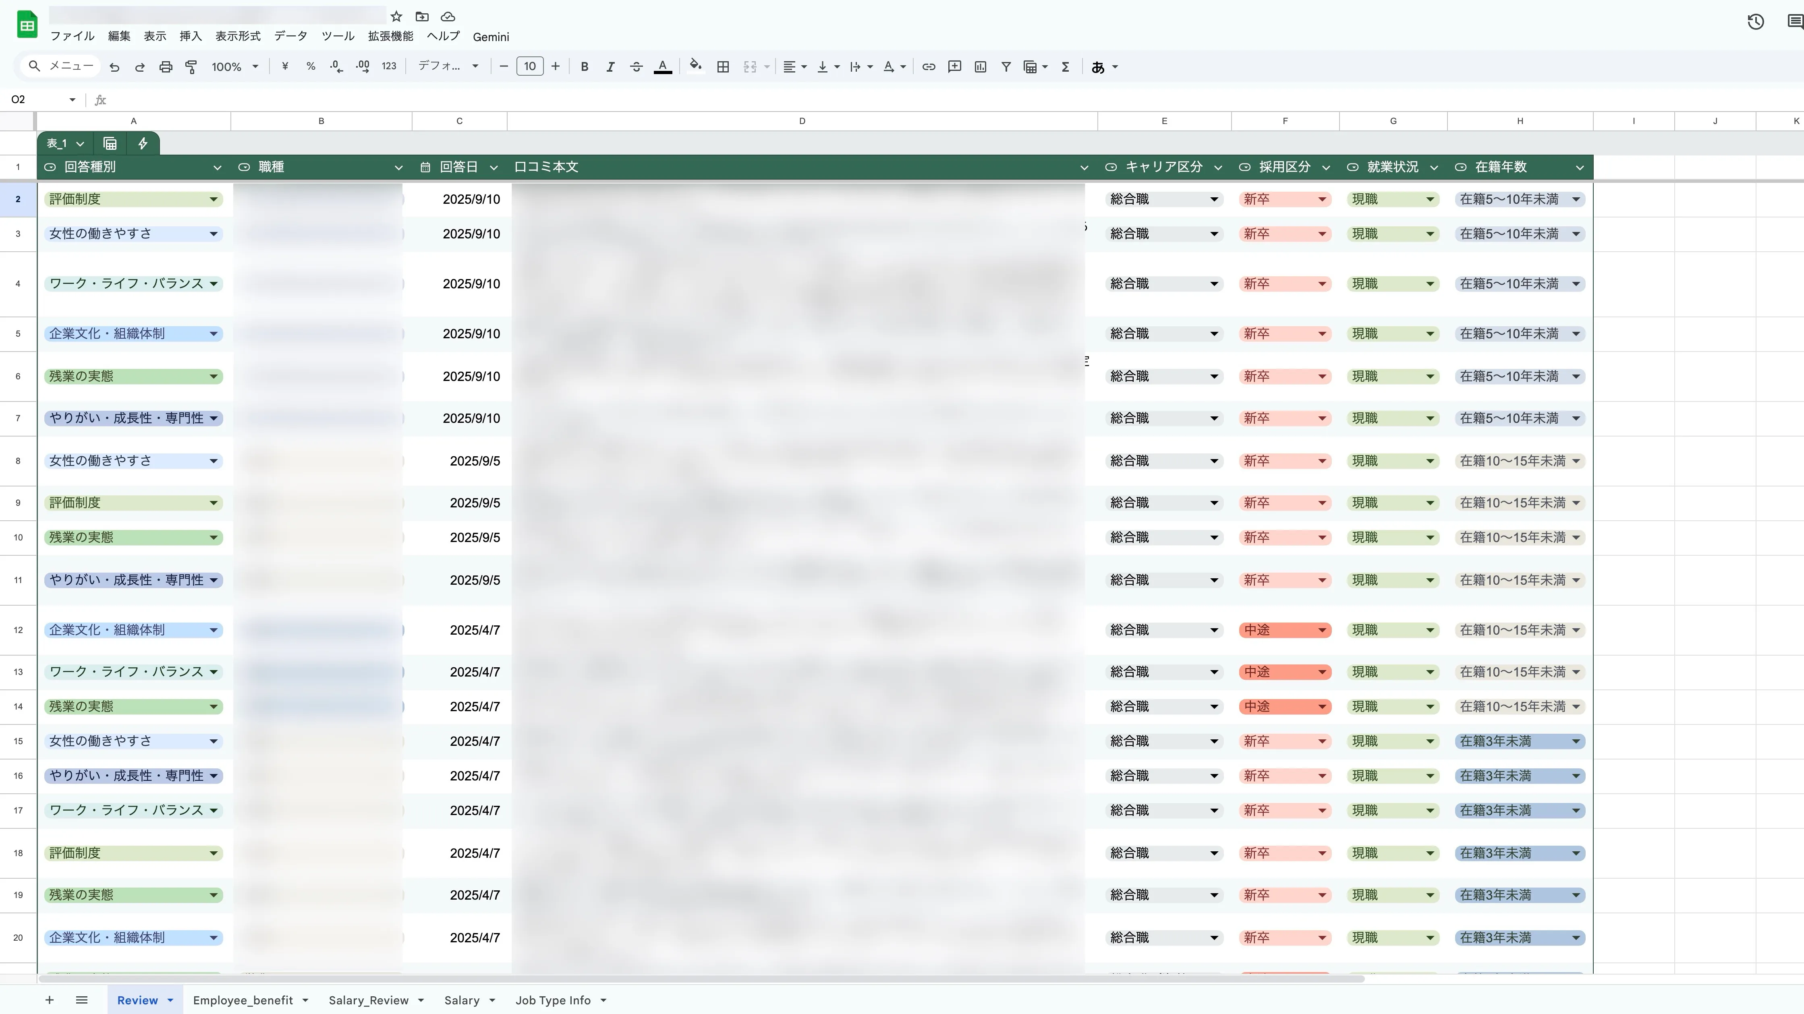Click the text color underline A swatch
This screenshot has height=1014, width=1804.
click(662, 67)
